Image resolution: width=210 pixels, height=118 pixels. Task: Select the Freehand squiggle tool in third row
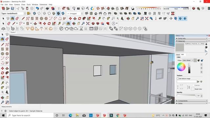[28, 18]
